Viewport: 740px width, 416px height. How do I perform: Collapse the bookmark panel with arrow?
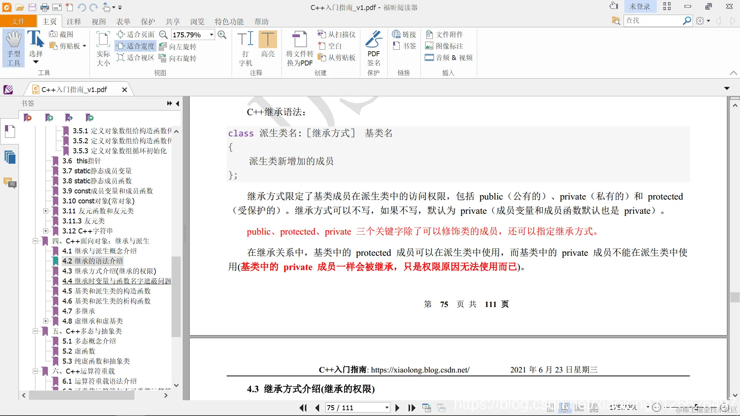tap(178, 103)
